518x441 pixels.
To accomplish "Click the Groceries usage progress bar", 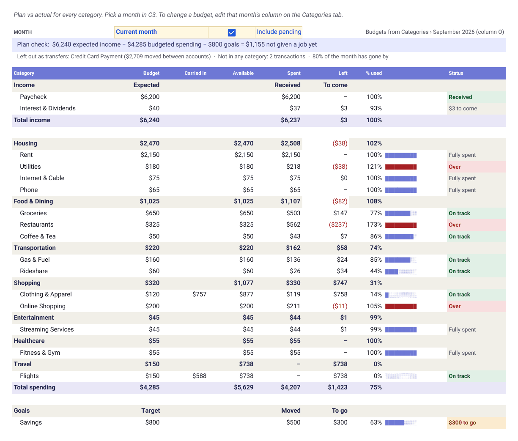I will [401, 214].
